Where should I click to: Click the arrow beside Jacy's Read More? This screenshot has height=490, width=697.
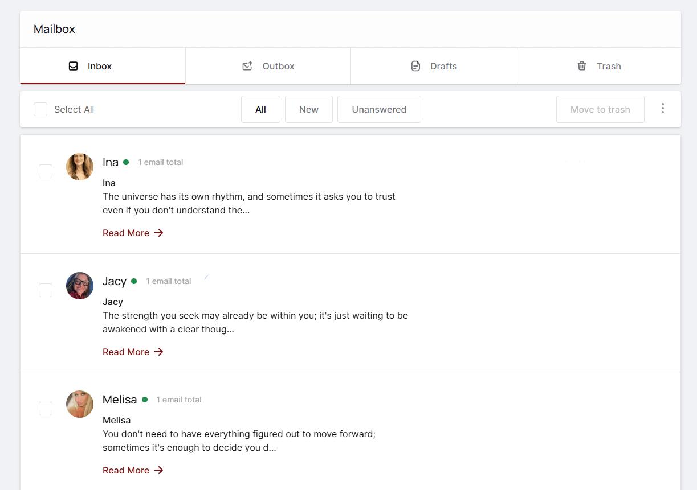click(x=158, y=352)
